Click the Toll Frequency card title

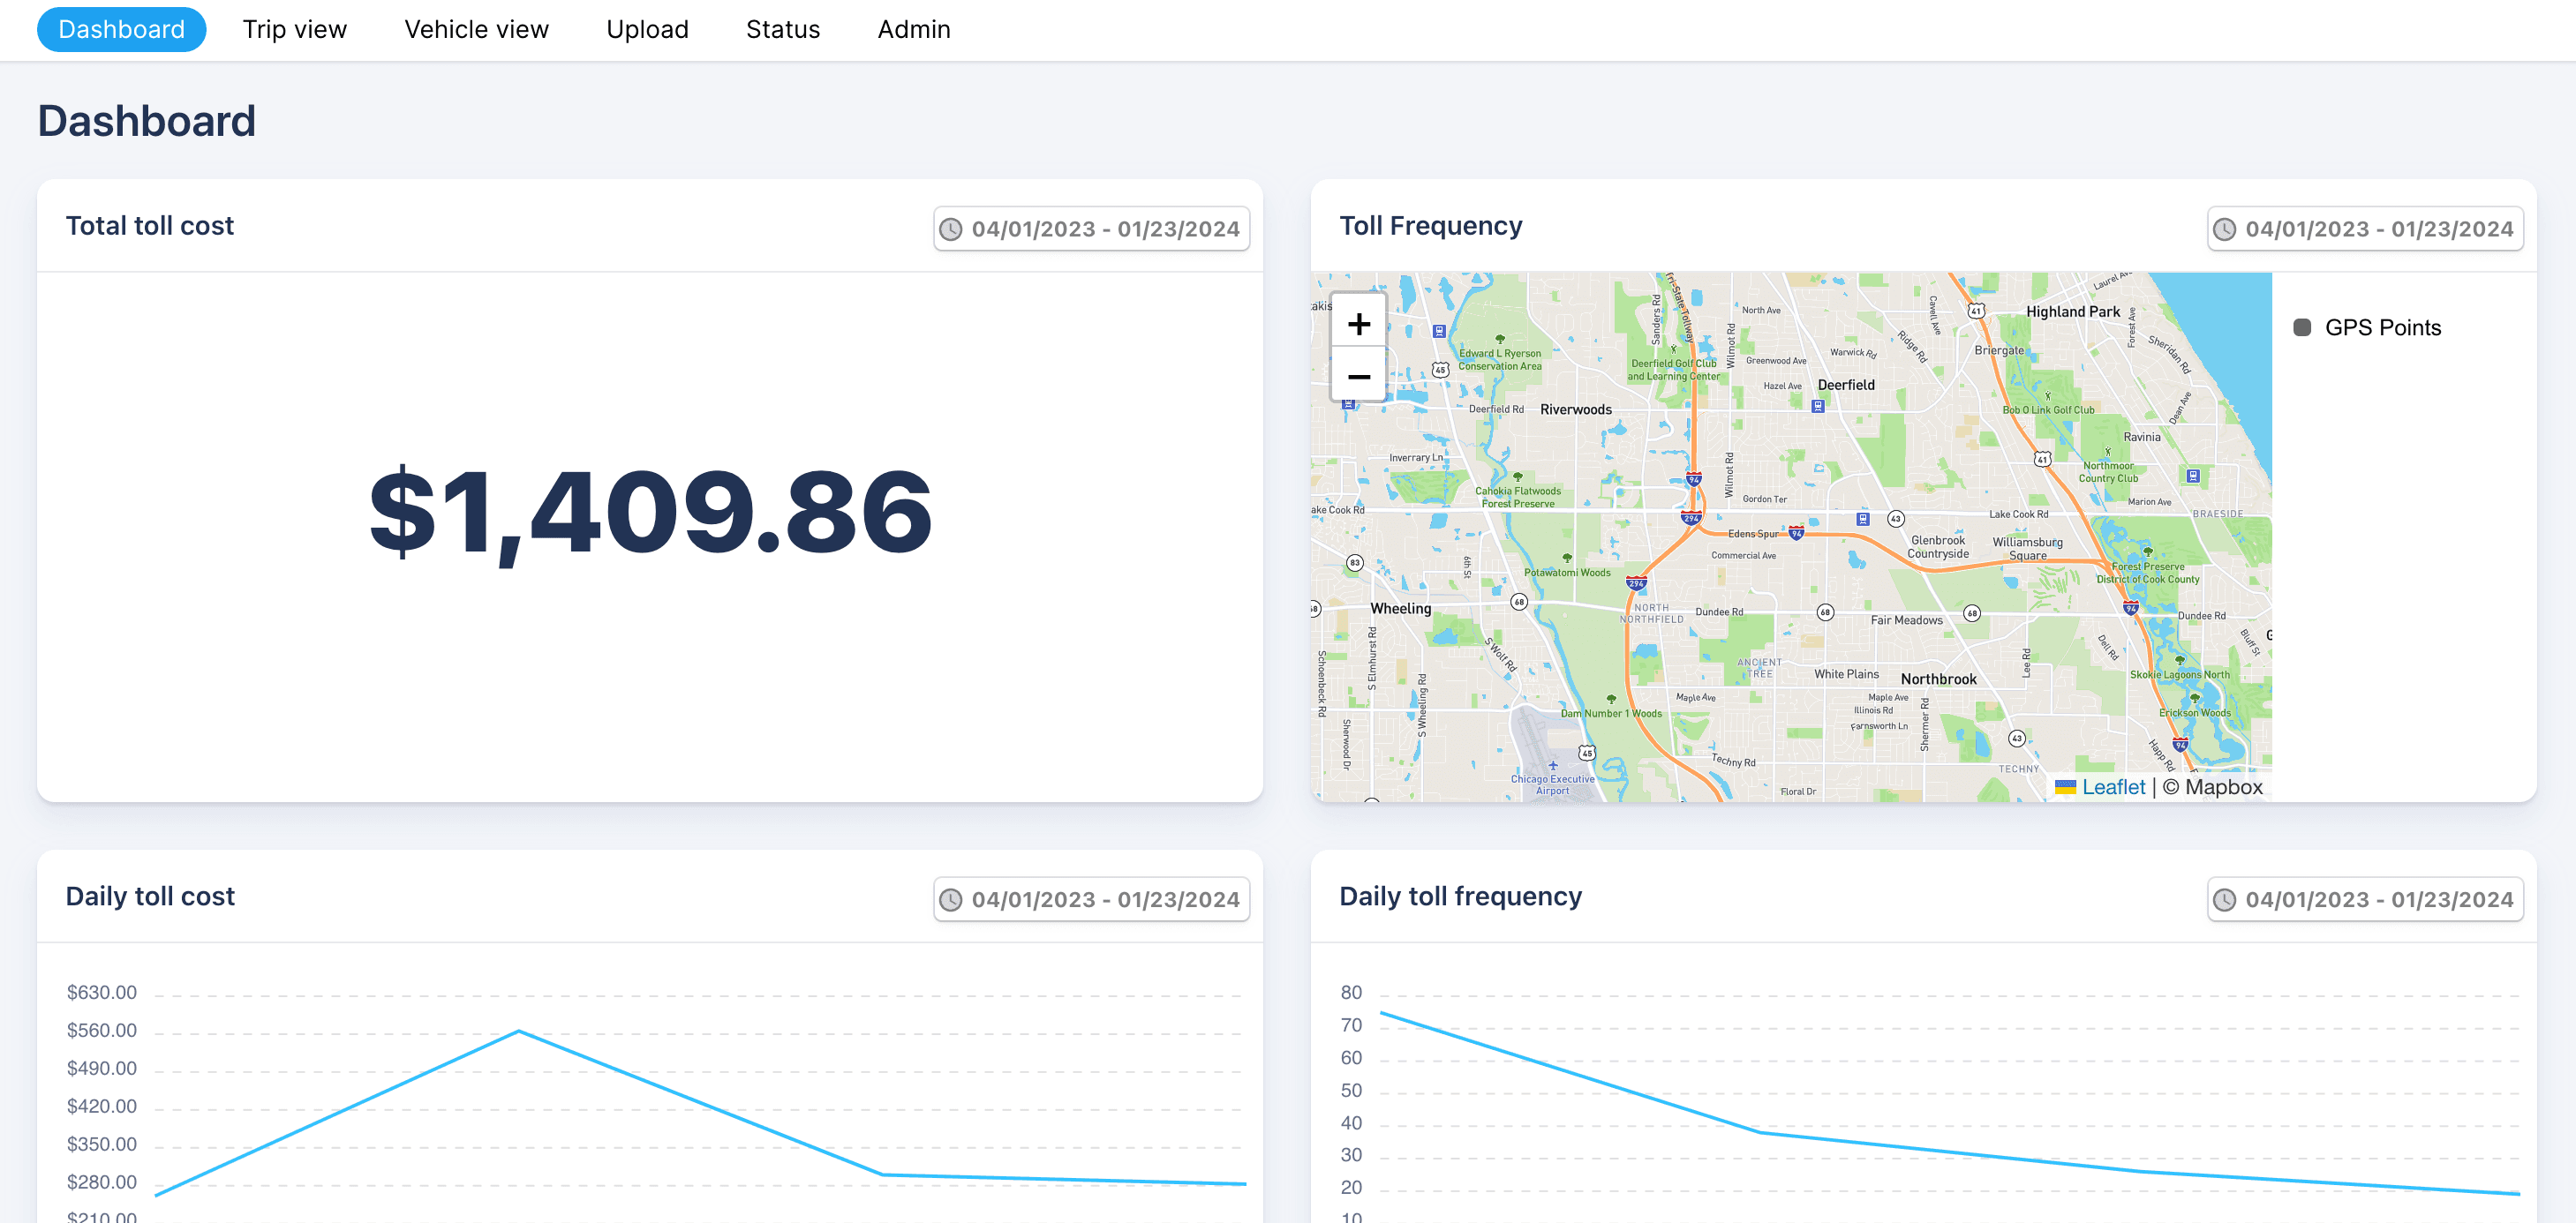1430,226
